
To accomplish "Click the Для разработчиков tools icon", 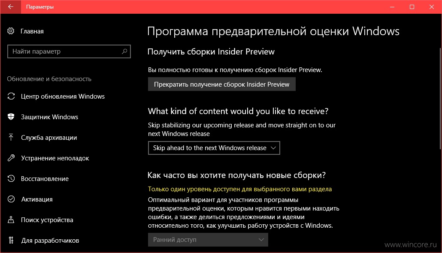I will click(x=11, y=240).
